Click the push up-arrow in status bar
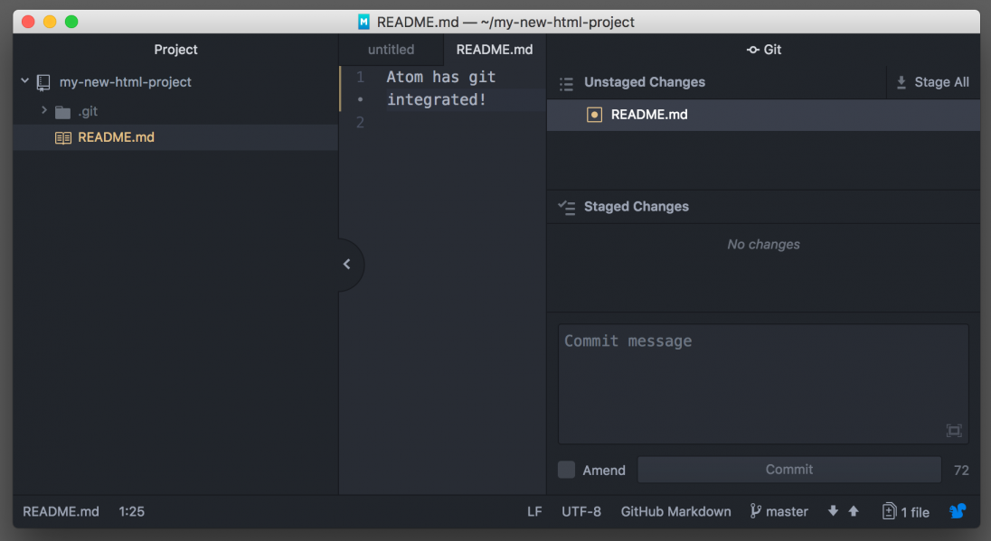Image resolution: width=991 pixels, height=541 pixels. click(x=853, y=511)
